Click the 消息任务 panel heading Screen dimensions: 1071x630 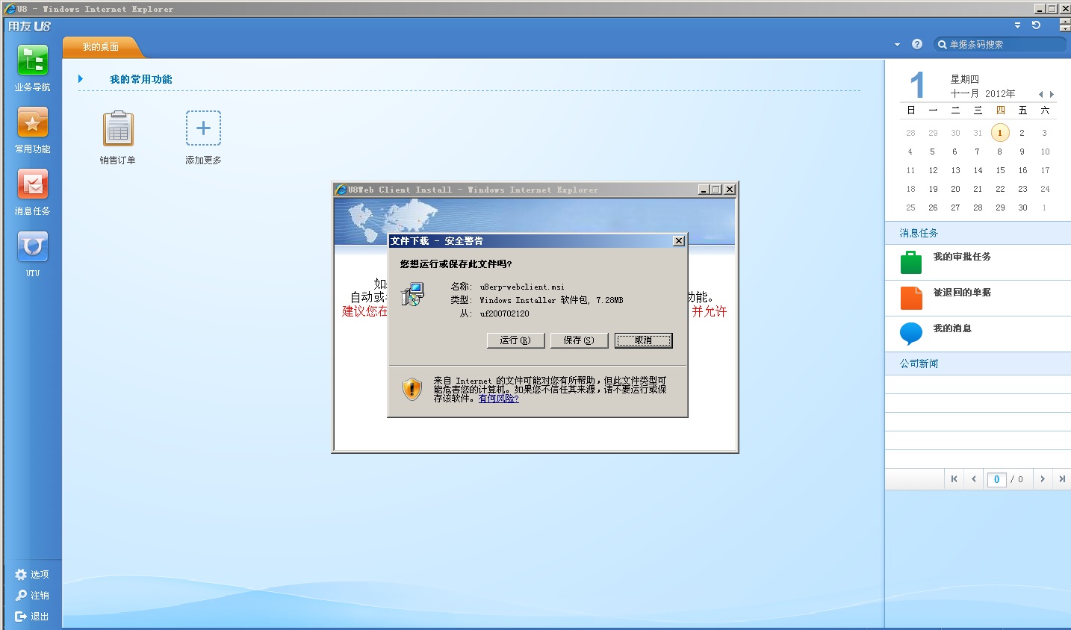[x=919, y=233]
